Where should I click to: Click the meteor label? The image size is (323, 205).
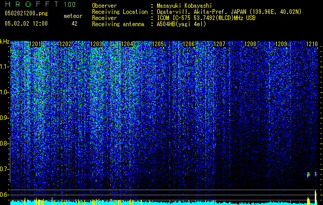point(73,16)
